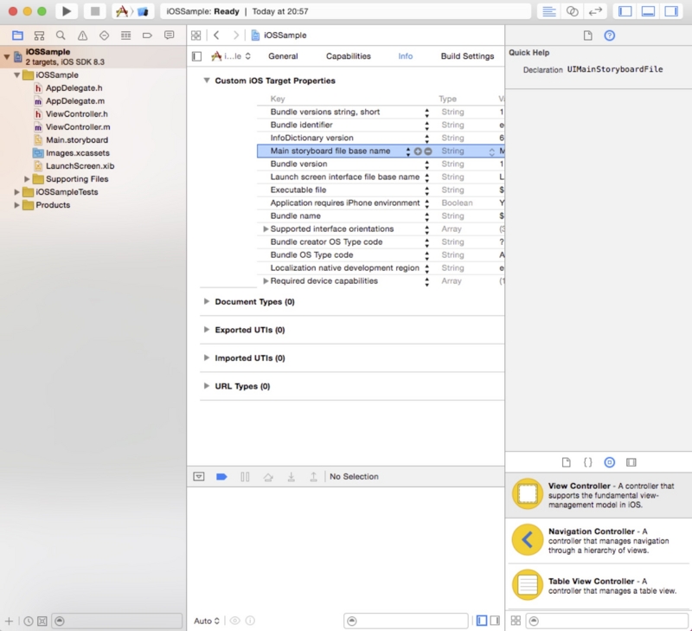Image resolution: width=692 pixels, height=631 pixels.
Task: Select AppDelegate.m in navigator
Action: click(75, 100)
